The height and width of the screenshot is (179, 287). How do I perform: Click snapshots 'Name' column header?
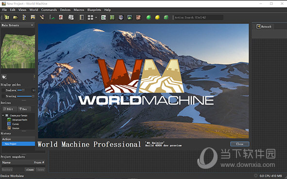[x=17, y=162]
